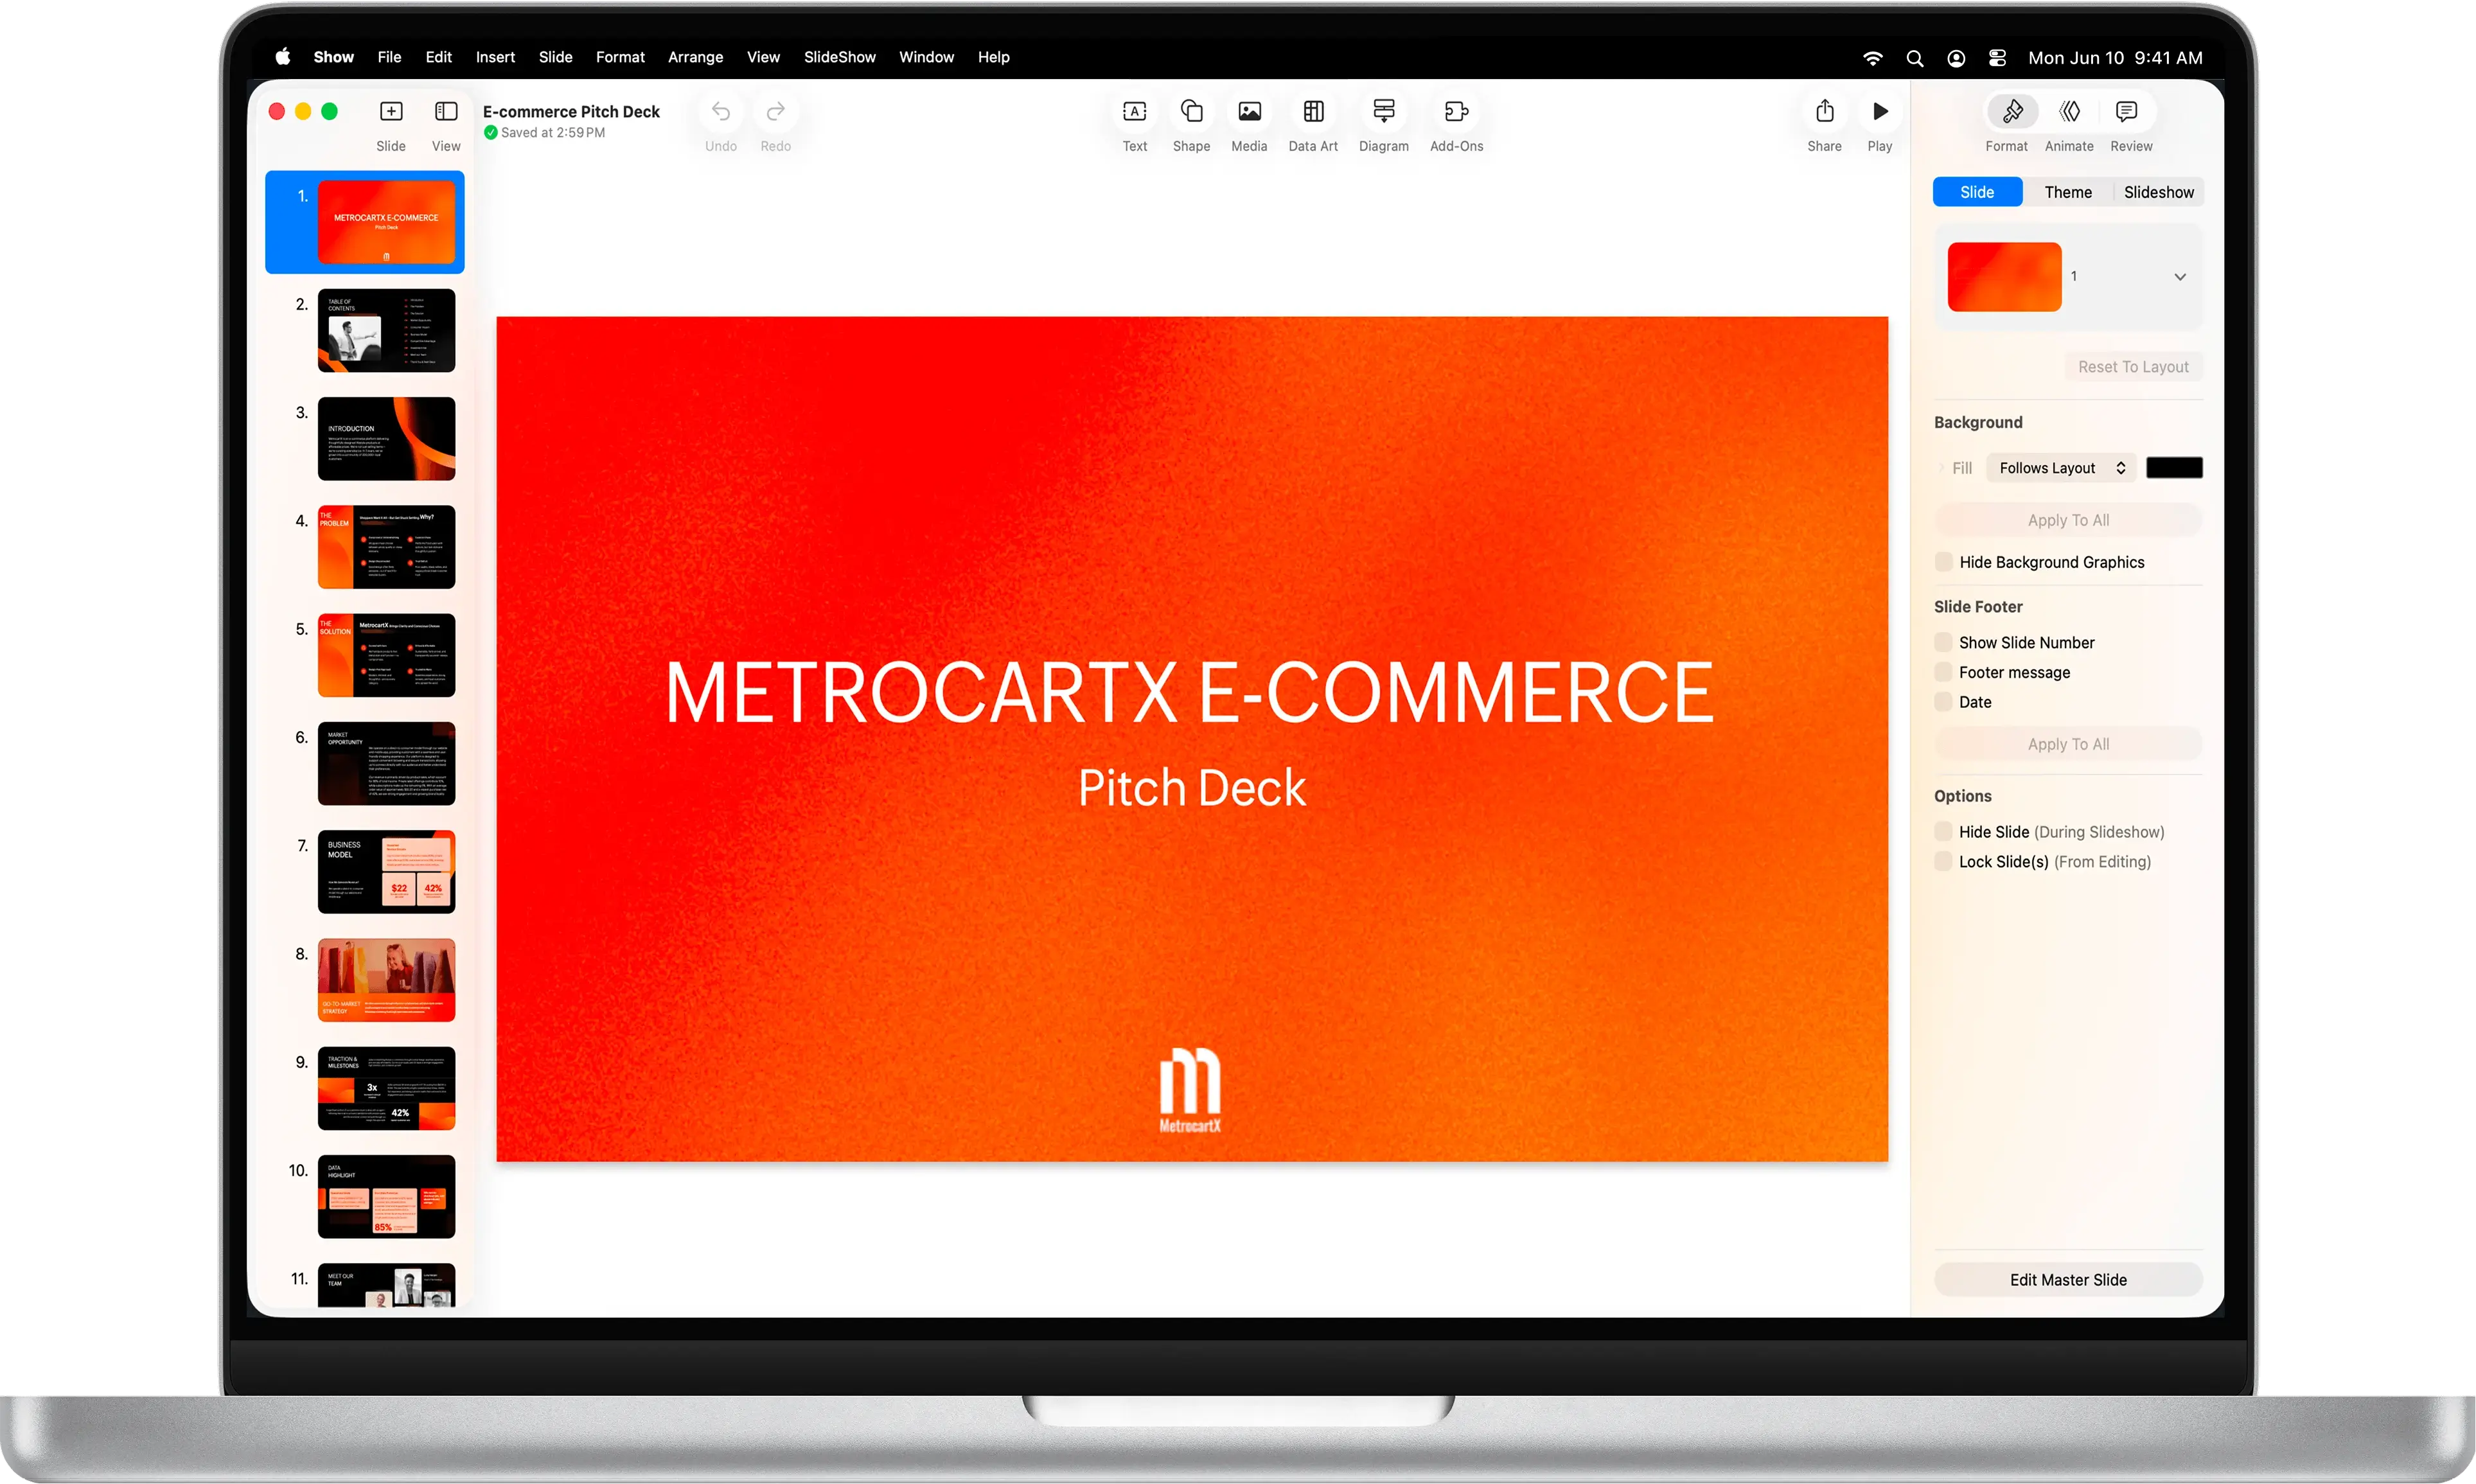Select the Business Model slide 7 thumbnail
Viewport: 2476px width, 1484px height.
tap(386, 872)
